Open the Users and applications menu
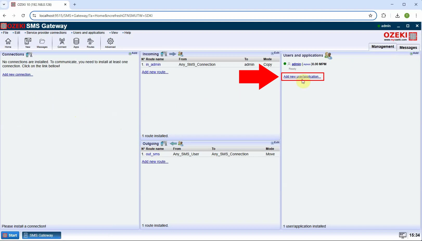422x241 pixels. (x=89, y=33)
